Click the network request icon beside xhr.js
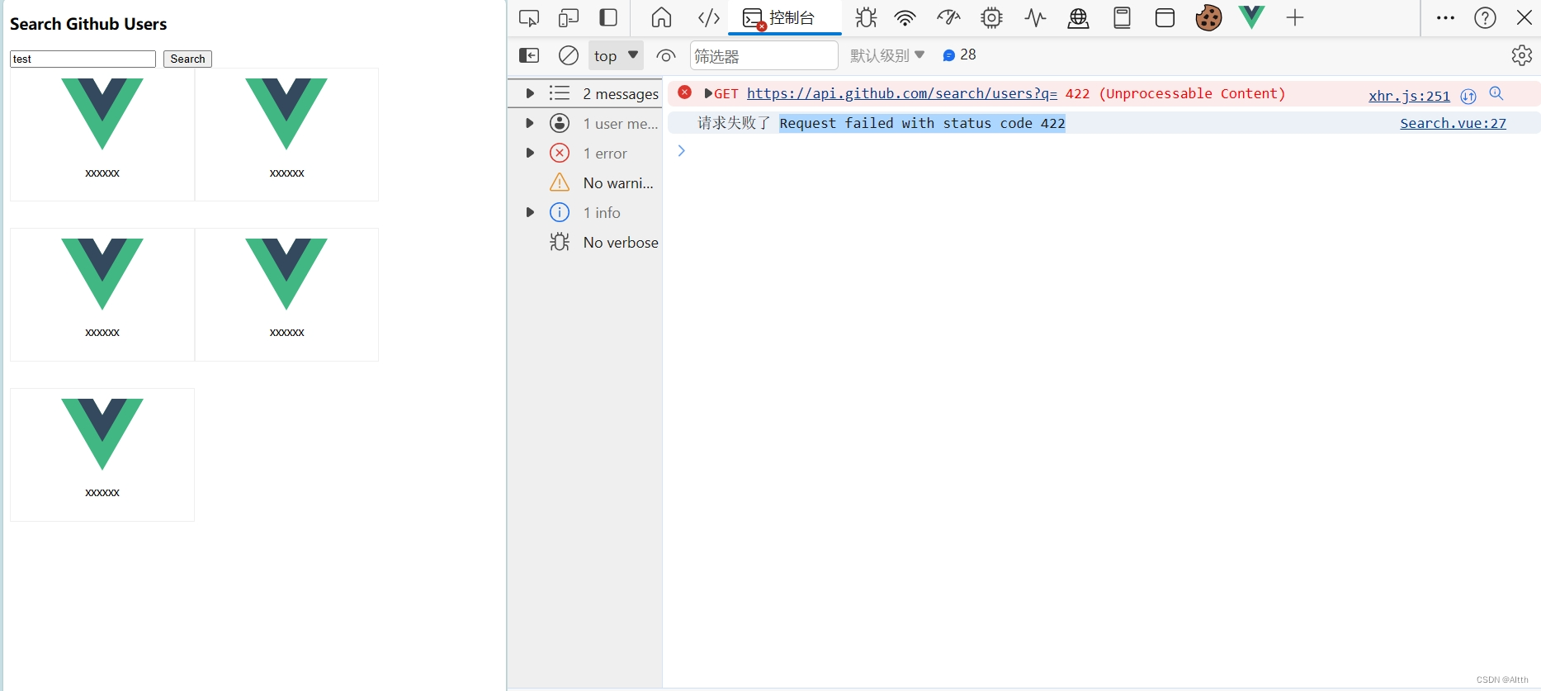 tap(1468, 96)
